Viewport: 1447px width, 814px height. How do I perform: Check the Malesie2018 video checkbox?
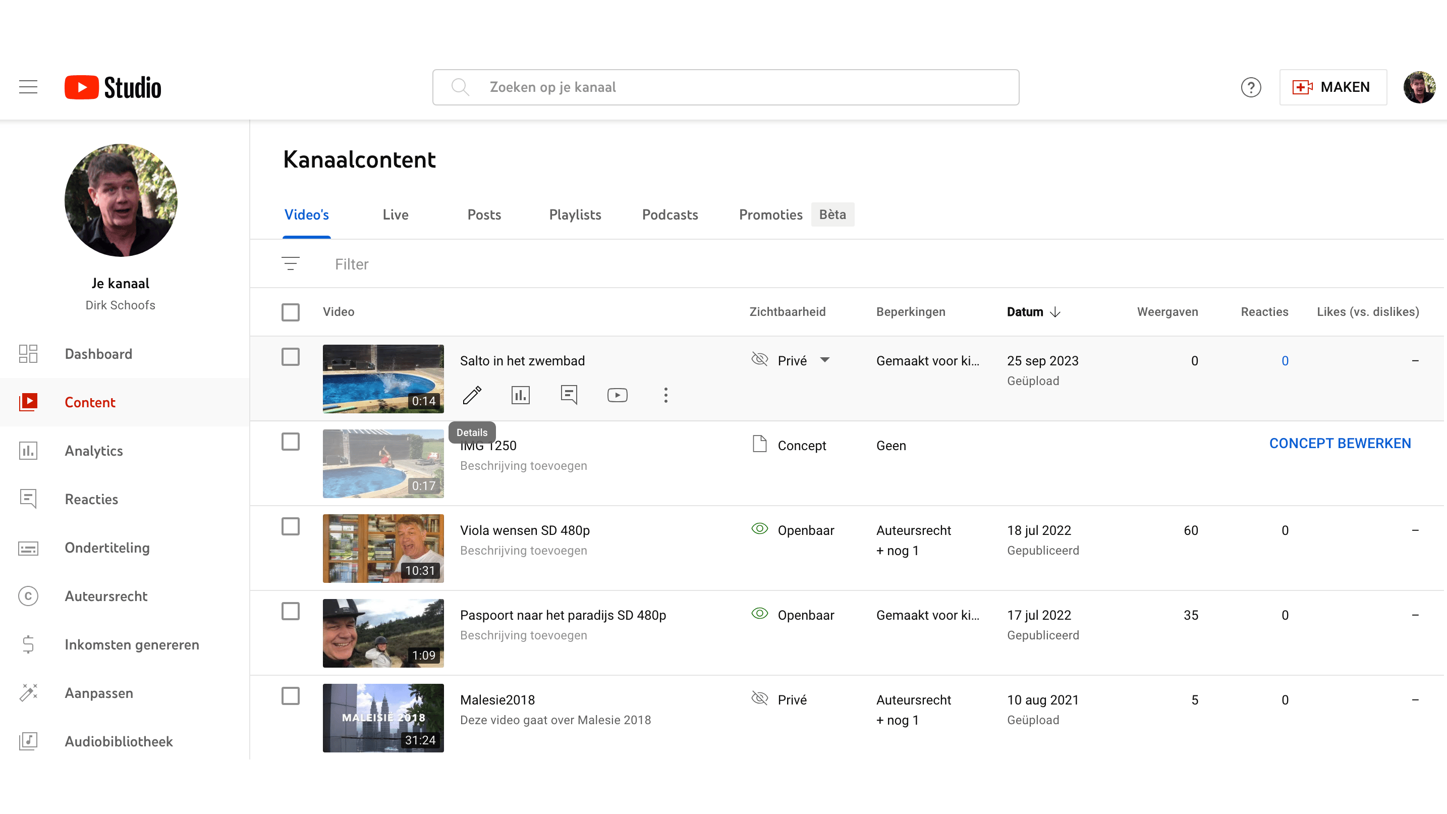pos(291,696)
